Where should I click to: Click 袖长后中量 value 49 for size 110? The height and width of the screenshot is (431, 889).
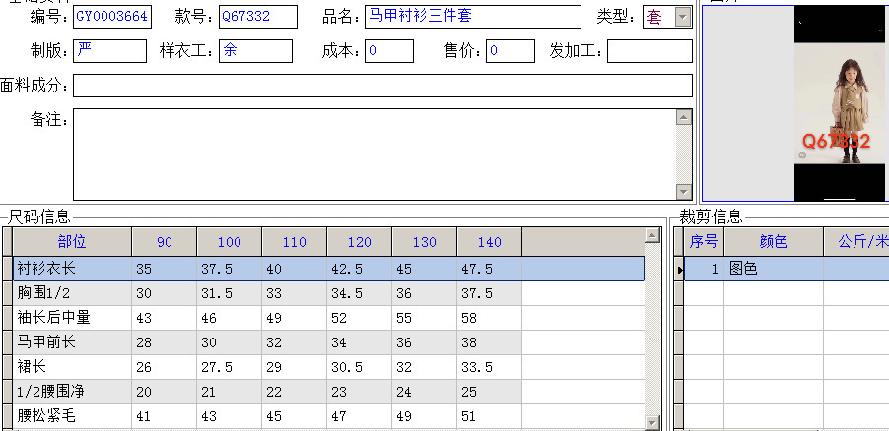point(295,318)
